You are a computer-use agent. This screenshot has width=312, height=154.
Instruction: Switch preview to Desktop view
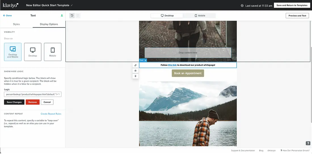point(167,16)
